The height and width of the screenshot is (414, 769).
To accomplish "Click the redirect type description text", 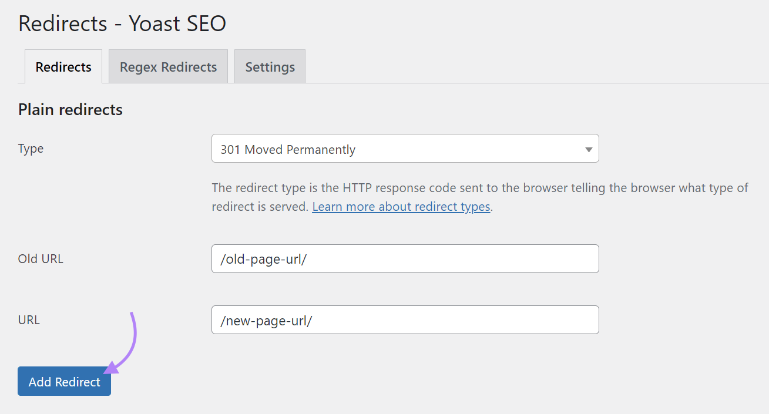I will coord(479,189).
